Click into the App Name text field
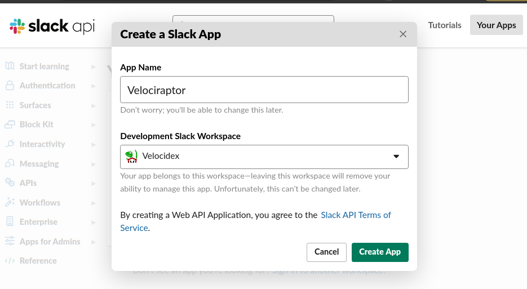The width and height of the screenshot is (527, 289). (x=264, y=90)
